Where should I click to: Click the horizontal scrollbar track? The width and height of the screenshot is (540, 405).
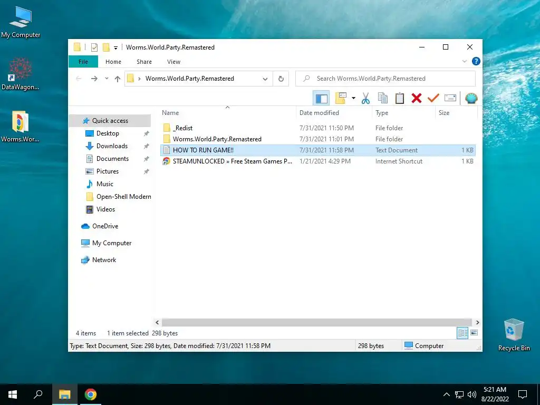tap(317, 322)
